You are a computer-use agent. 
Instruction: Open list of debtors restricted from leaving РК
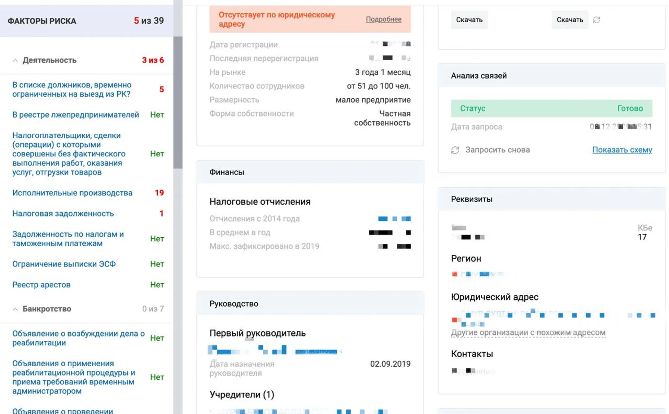72,89
